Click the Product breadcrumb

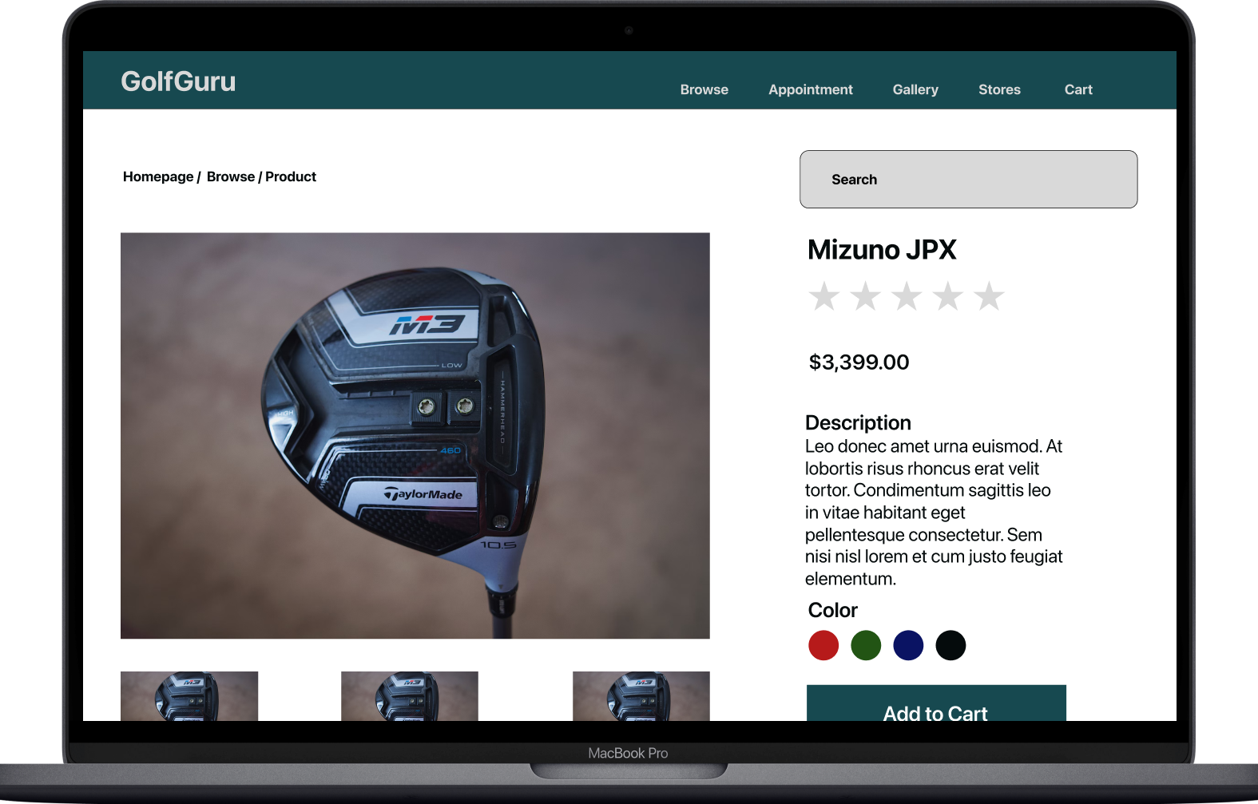coord(291,176)
